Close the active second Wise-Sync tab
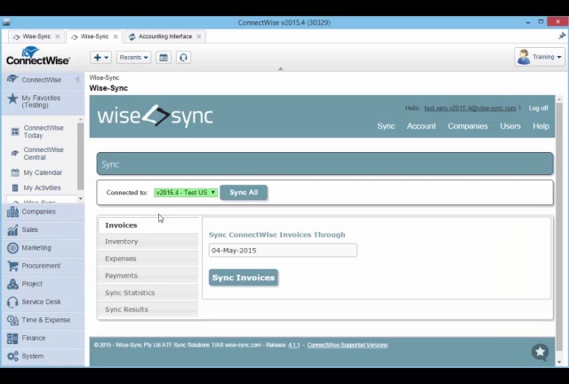The height and width of the screenshot is (384, 569). coord(116,36)
